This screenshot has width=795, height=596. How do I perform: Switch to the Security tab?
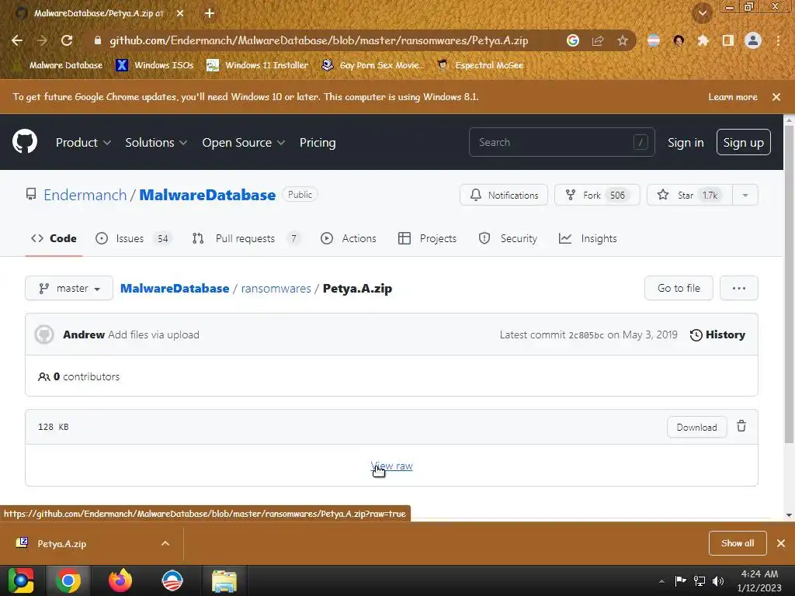coord(508,239)
